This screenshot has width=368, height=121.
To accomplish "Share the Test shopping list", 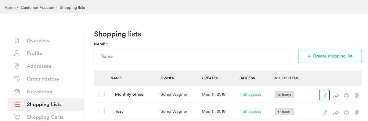I will coord(336,113).
